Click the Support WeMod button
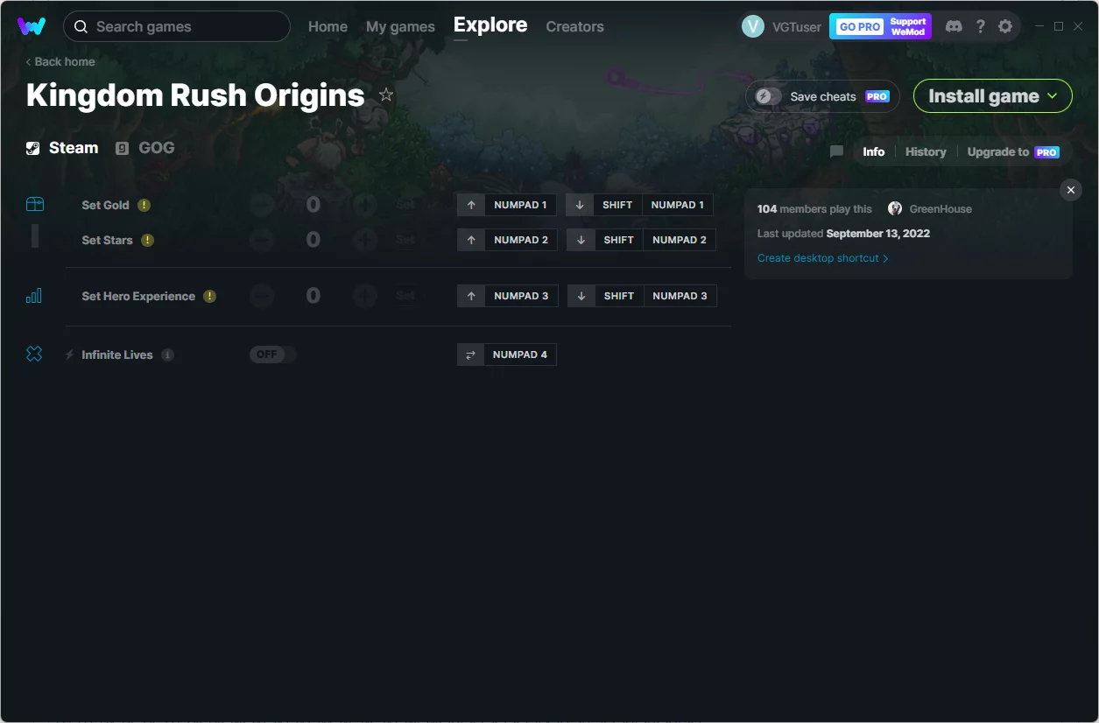Screen dimensions: 1099x723 908,26
